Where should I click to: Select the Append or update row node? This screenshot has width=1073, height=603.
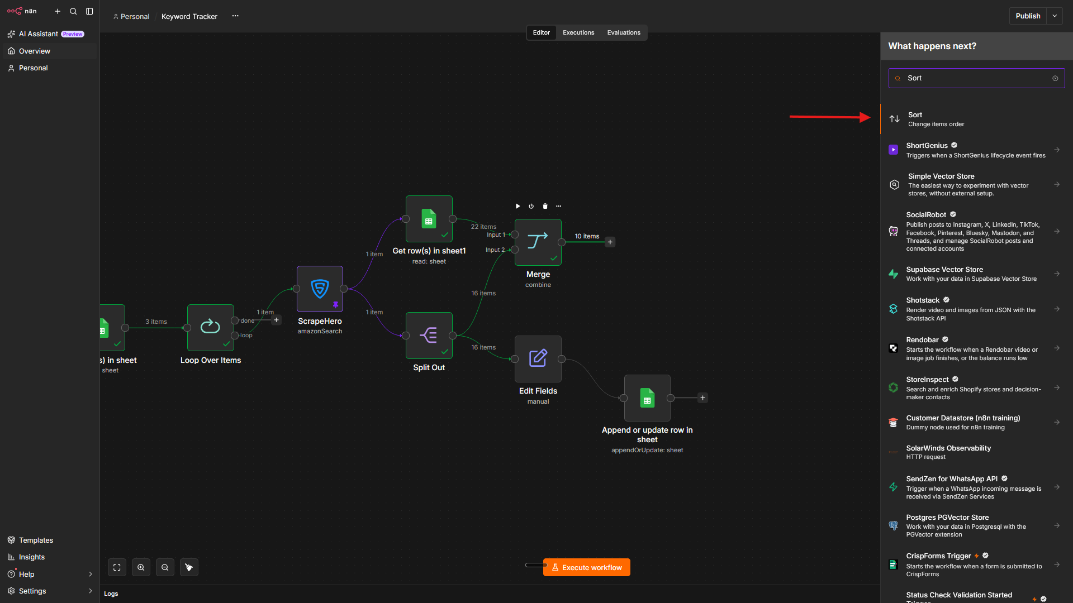click(x=647, y=398)
